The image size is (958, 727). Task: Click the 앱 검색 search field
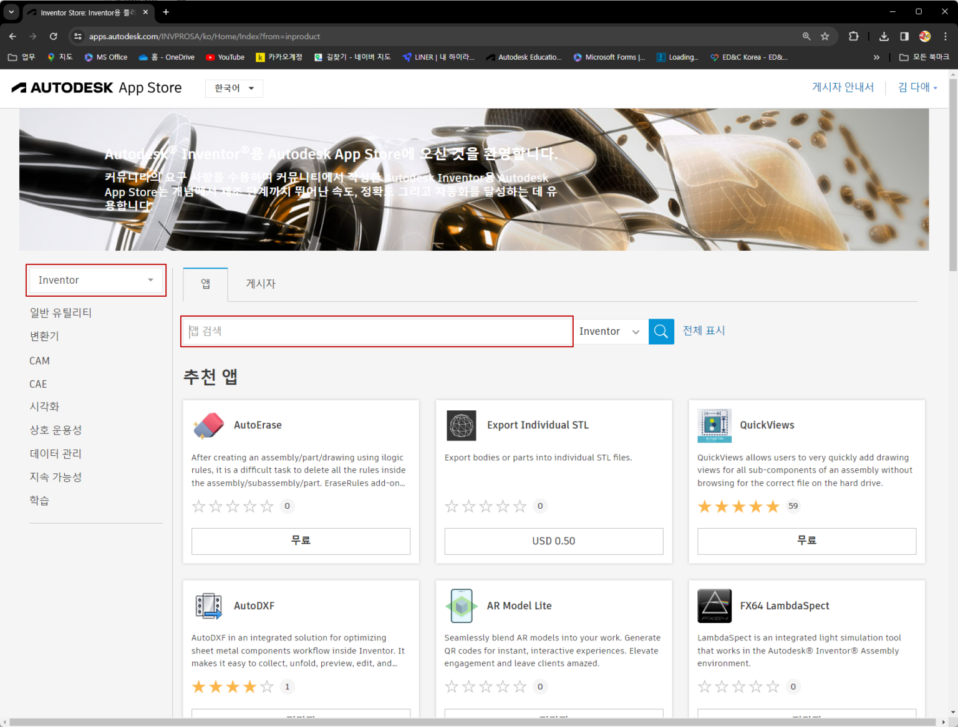(377, 331)
